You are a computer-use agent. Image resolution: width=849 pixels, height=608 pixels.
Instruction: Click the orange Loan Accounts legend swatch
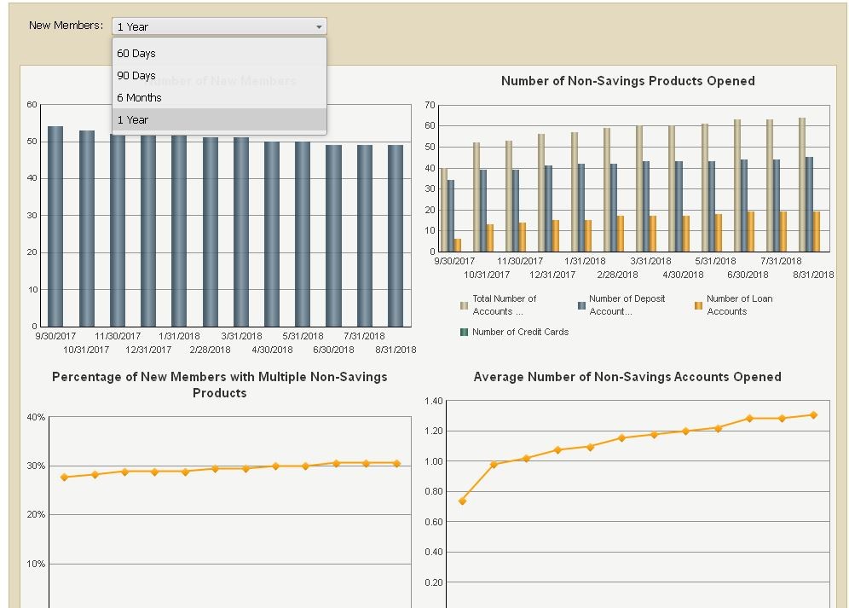coord(699,305)
